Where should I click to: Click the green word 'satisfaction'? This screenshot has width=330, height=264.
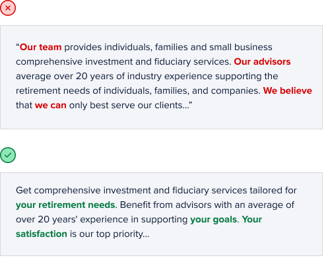pyautogui.click(x=42, y=234)
